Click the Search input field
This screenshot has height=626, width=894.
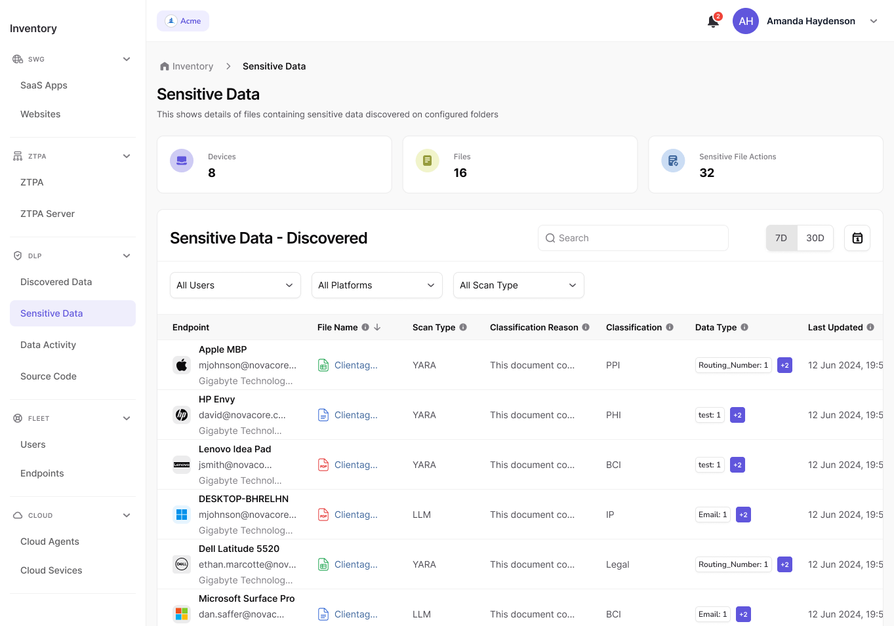point(633,238)
